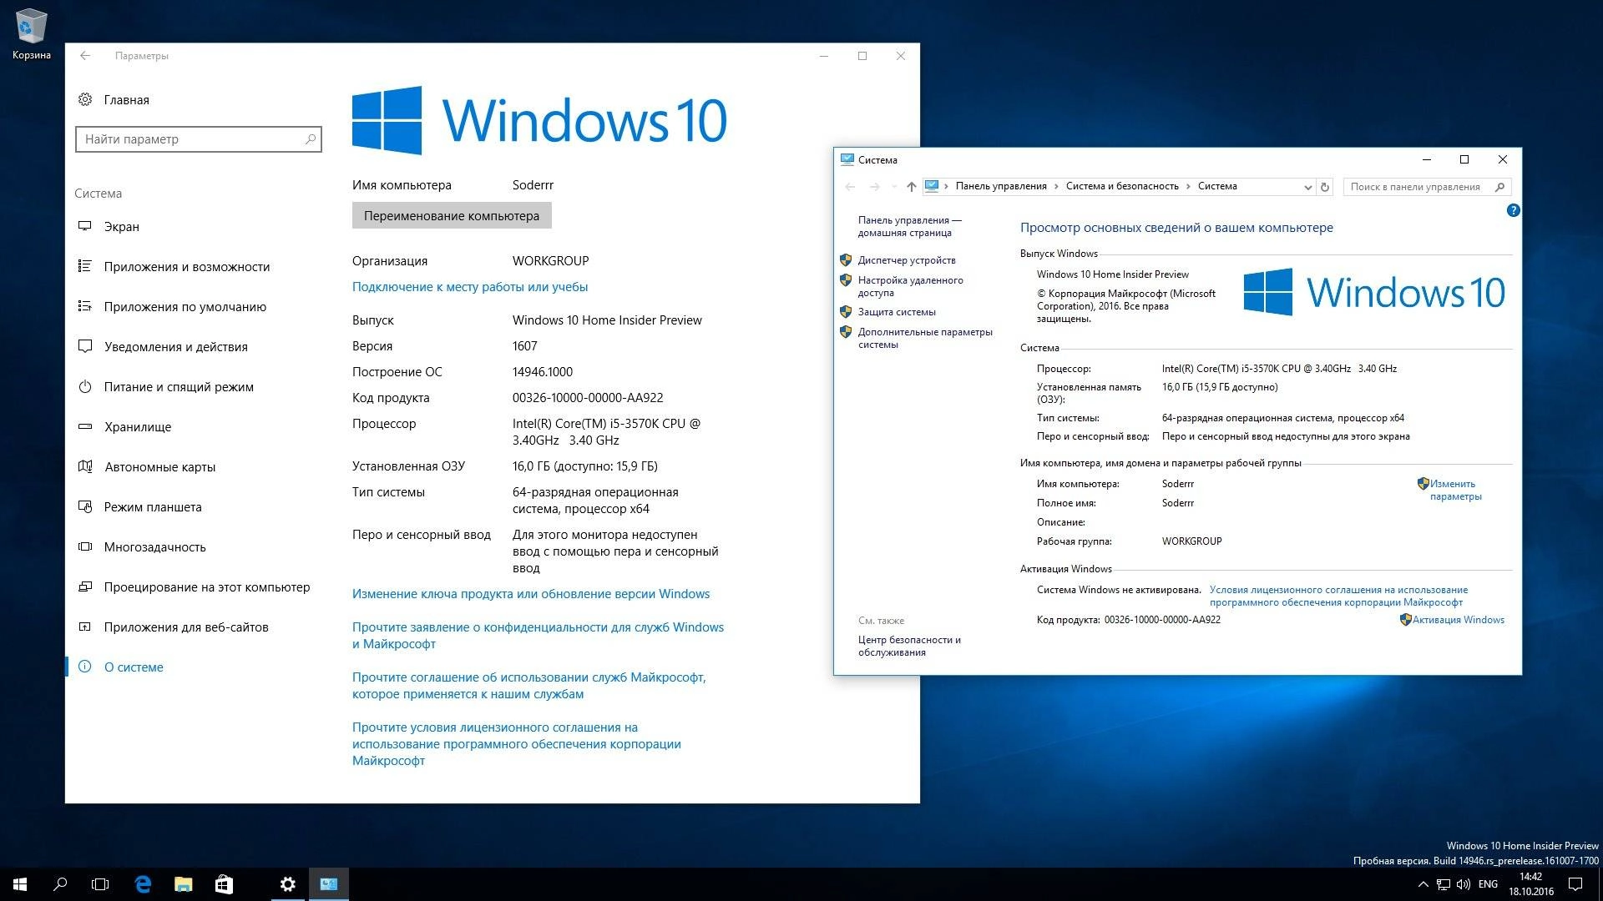Screen dimensions: 1603x901
Task: Click forward arrow in Система window
Action: 874,187
